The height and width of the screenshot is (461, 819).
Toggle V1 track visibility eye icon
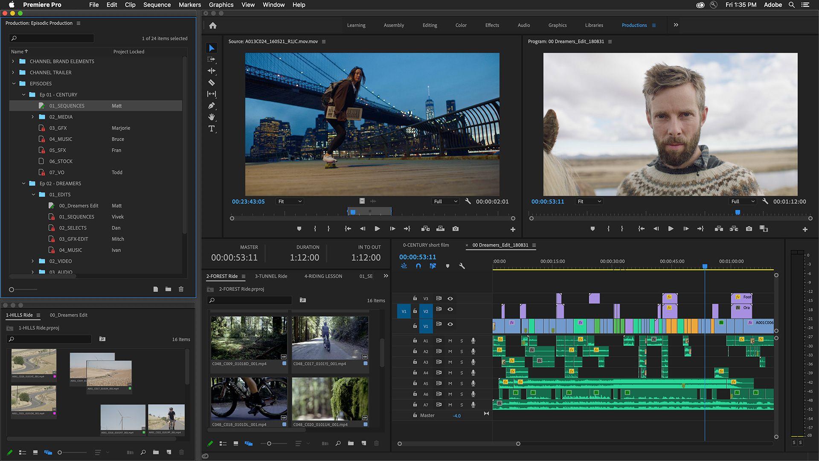click(x=450, y=324)
